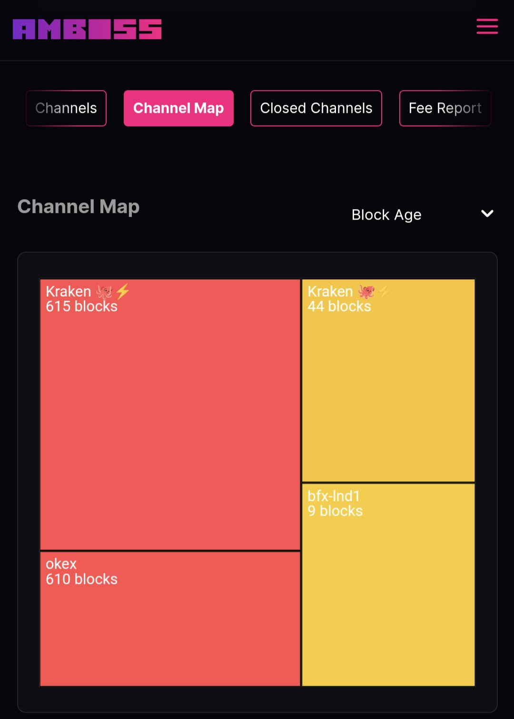Click the okex 610 blocks tile
The height and width of the screenshot is (719, 514).
[170, 619]
